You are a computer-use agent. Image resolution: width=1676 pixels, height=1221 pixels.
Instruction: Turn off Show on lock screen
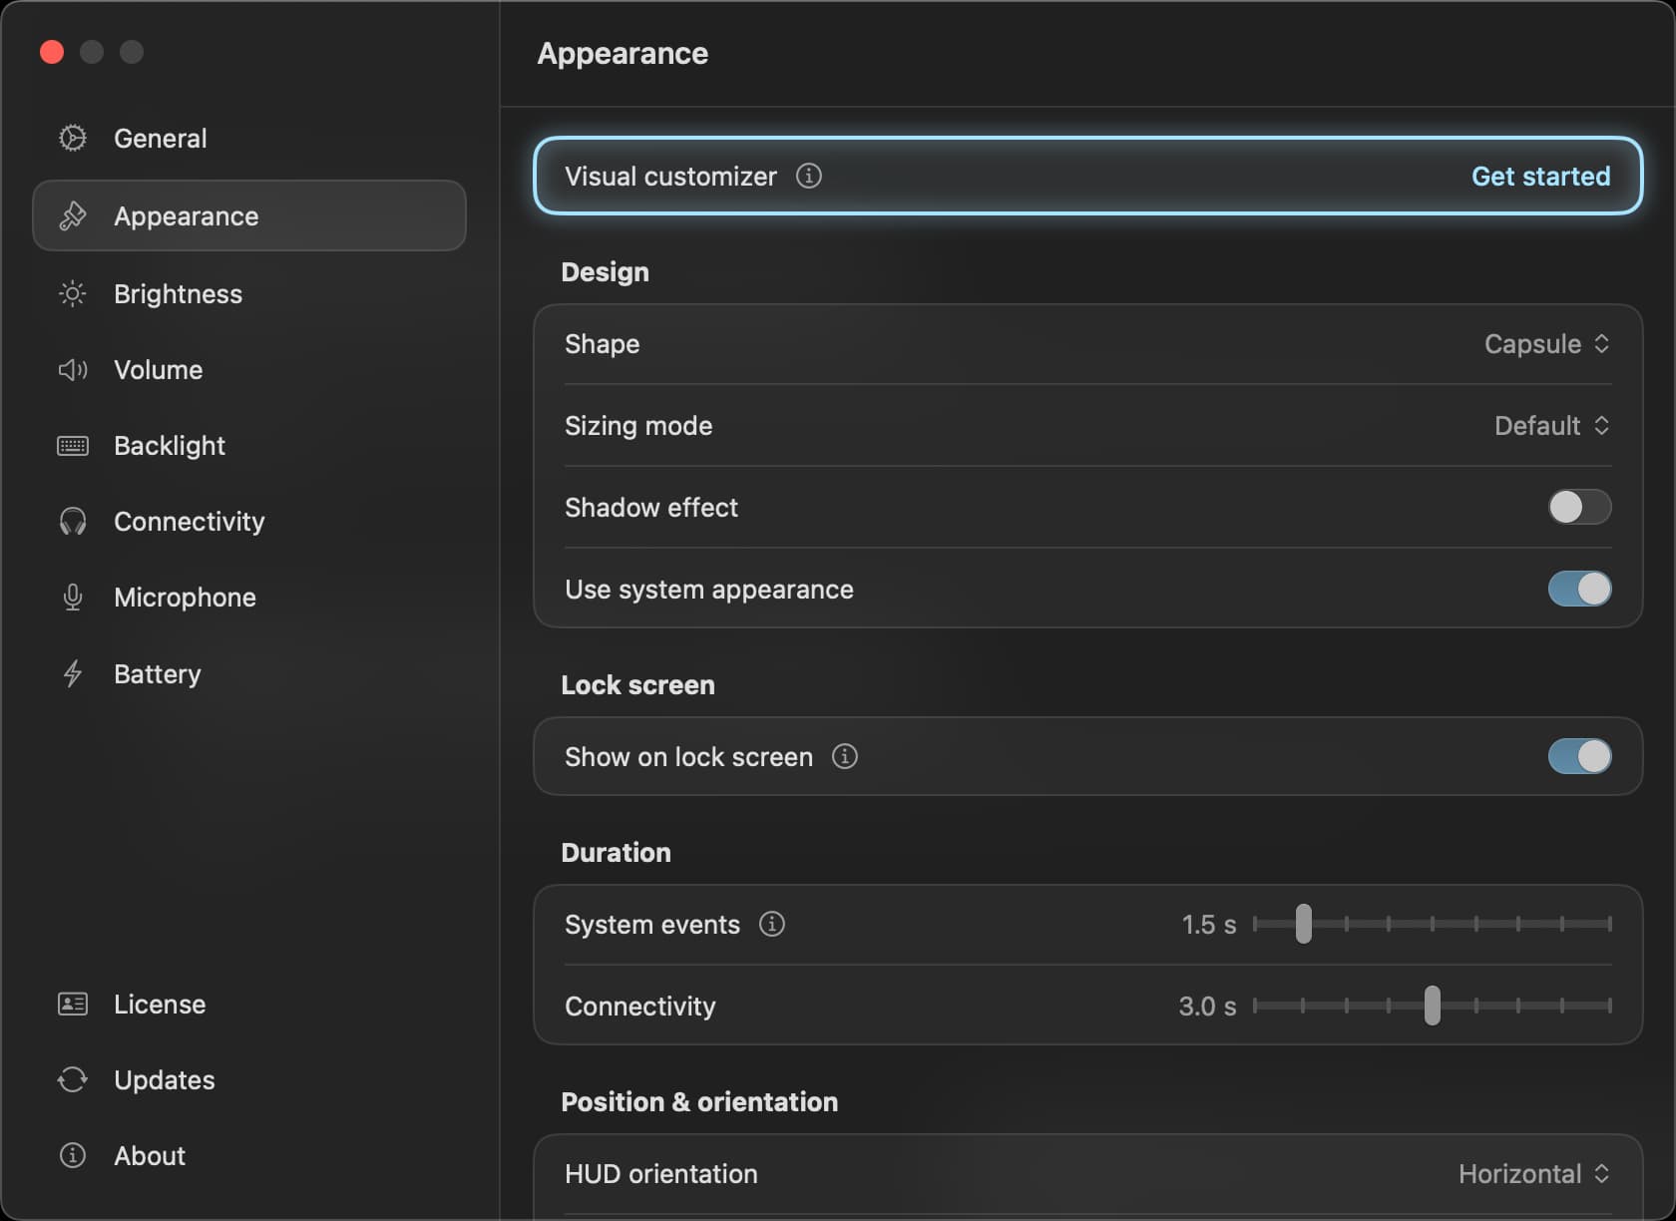[x=1579, y=756]
